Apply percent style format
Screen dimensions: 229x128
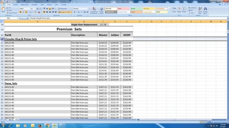[79, 12]
